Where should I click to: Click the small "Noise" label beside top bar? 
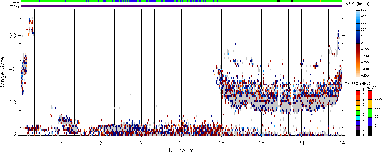coord(16,3)
